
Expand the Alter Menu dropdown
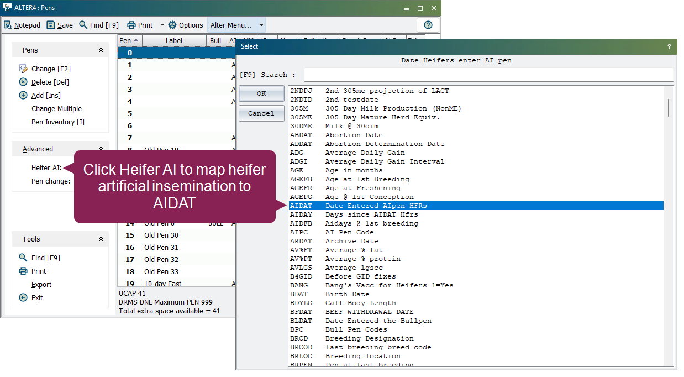(261, 25)
